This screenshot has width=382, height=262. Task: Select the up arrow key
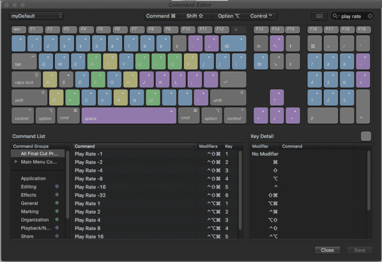point(277,97)
